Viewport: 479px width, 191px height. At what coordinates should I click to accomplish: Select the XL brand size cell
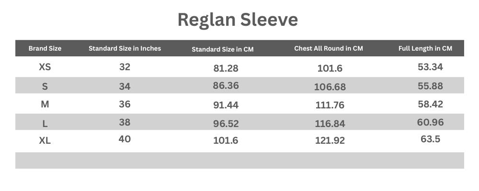tap(45, 141)
